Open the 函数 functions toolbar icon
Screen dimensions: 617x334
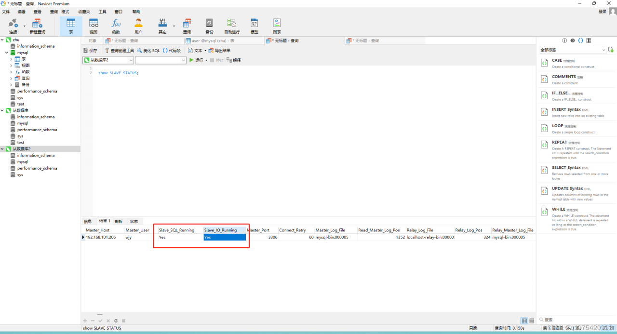[116, 26]
